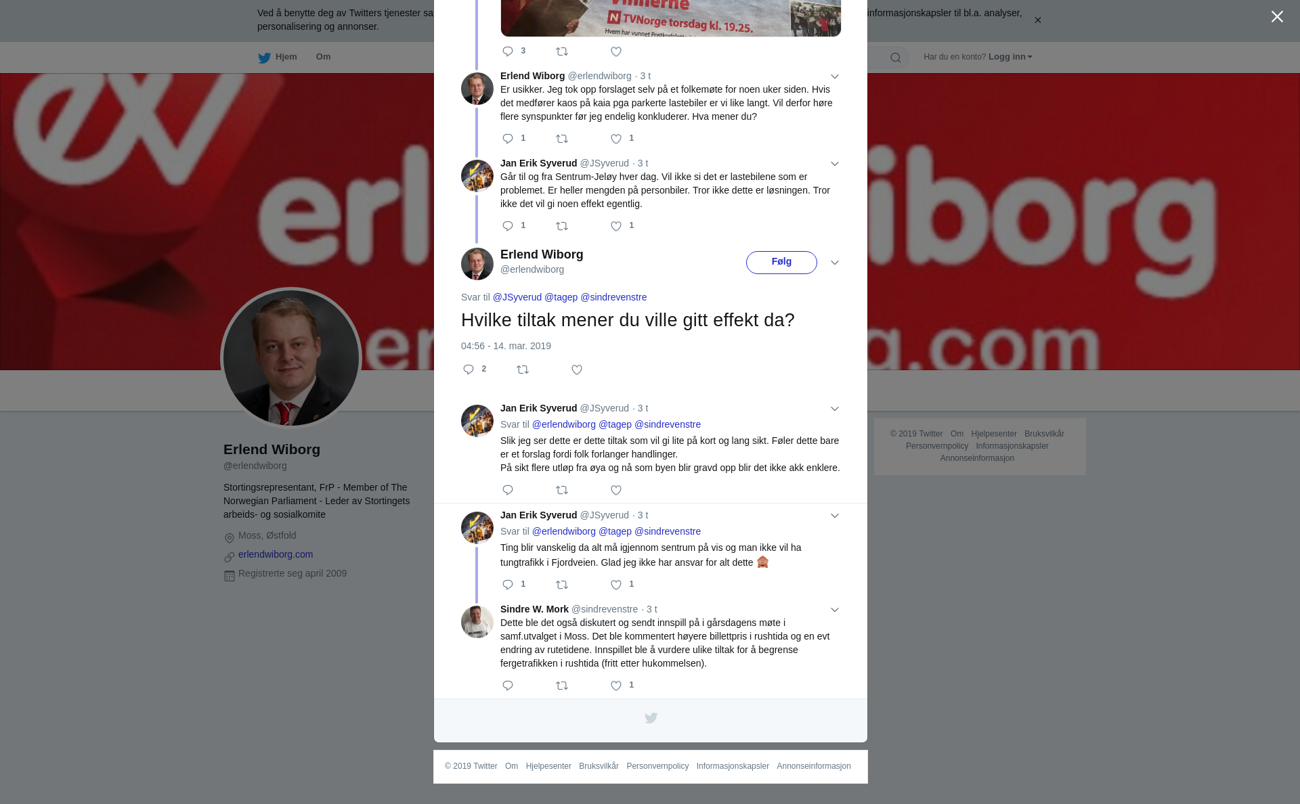Open the Logg inn dropdown
Screen dimensions: 1300x804
click(1010, 57)
